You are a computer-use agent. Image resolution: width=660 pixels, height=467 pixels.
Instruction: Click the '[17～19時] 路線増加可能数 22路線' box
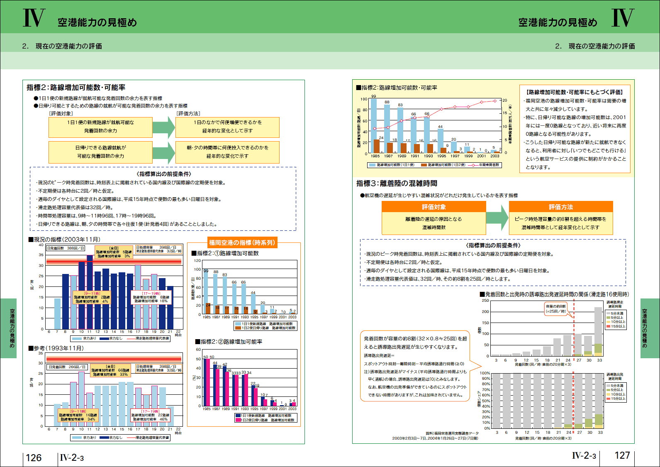(x=150, y=415)
